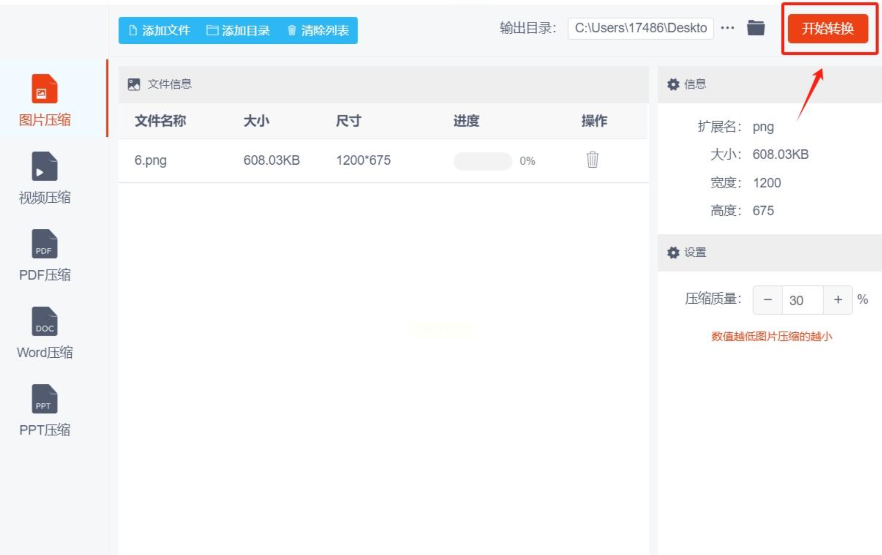Open the Image compression (图片压缩) tab icon
Screen dimensions: 882x555
pyautogui.click(x=44, y=89)
